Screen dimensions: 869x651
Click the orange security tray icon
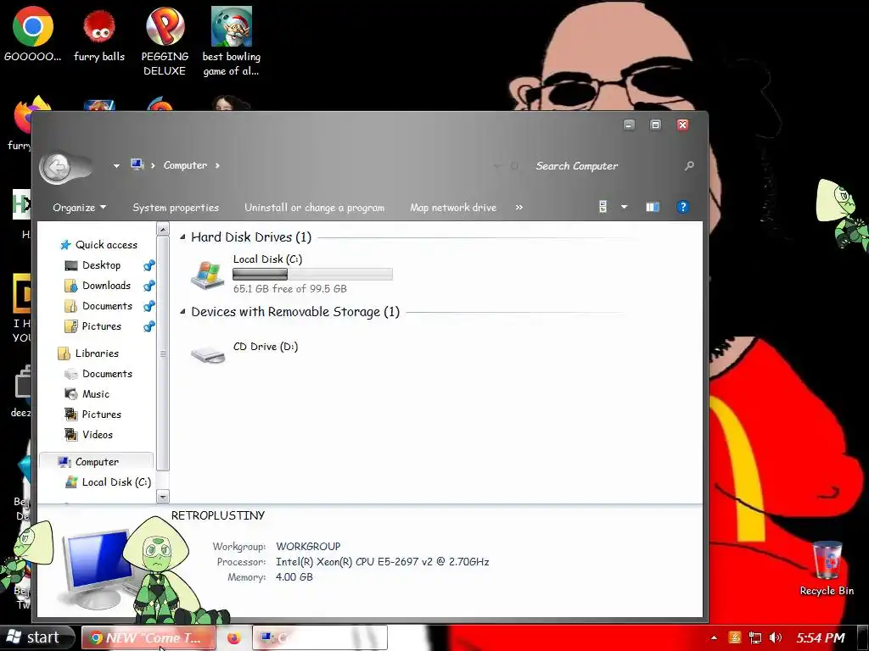(734, 638)
